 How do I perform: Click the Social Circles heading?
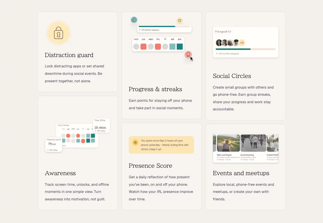pos(232,76)
